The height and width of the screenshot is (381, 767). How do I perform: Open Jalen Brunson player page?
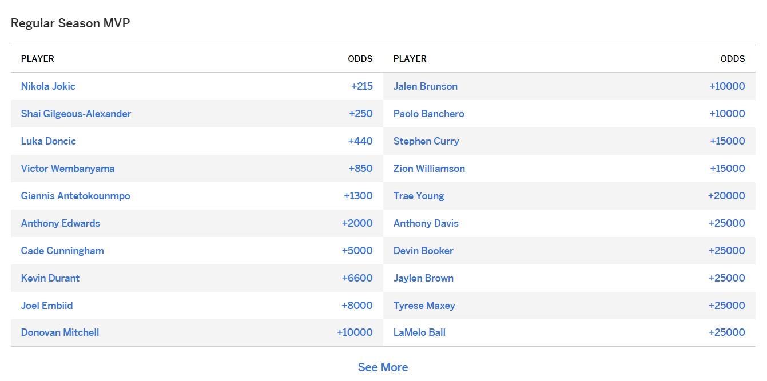[x=426, y=86]
